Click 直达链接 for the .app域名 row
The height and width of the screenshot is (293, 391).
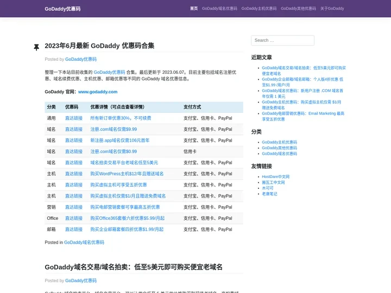(x=74, y=141)
